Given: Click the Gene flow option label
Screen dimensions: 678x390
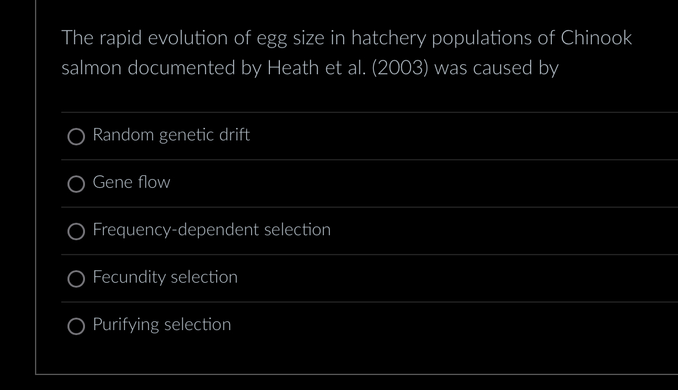Looking at the screenshot, I should tap(131, 183).
